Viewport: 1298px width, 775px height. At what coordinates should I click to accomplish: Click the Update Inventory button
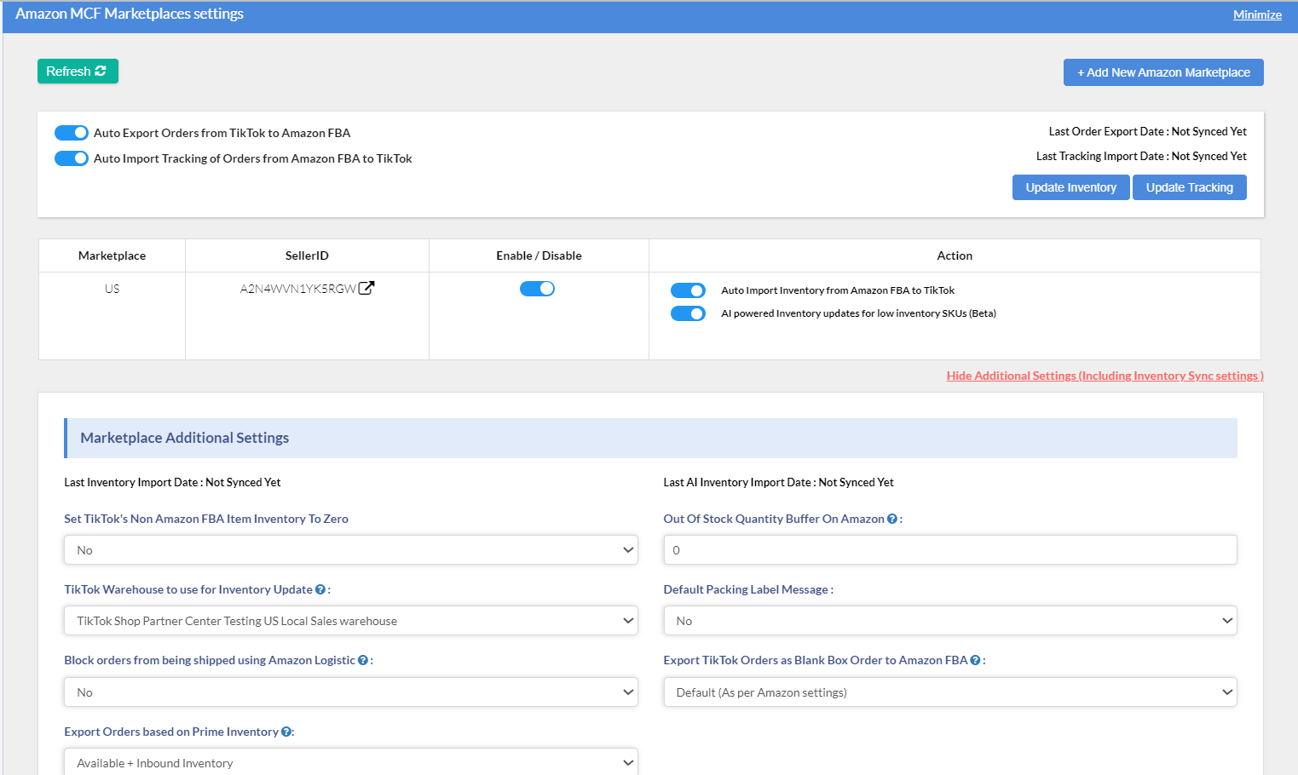(1070, 187)
